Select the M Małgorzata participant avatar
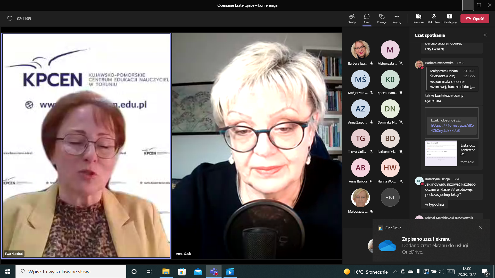This screenshot has width=495, height=278. point(390,50)
